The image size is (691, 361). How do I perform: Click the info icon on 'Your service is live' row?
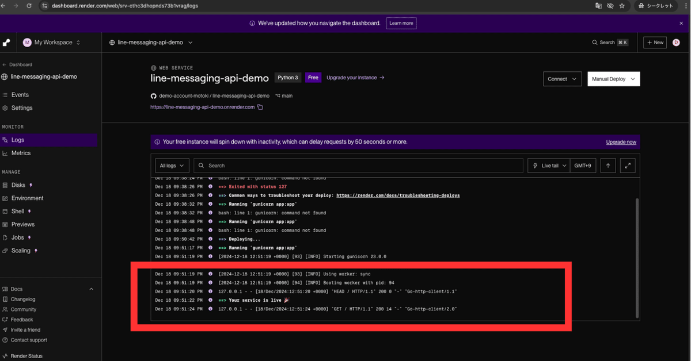[210, 300]
